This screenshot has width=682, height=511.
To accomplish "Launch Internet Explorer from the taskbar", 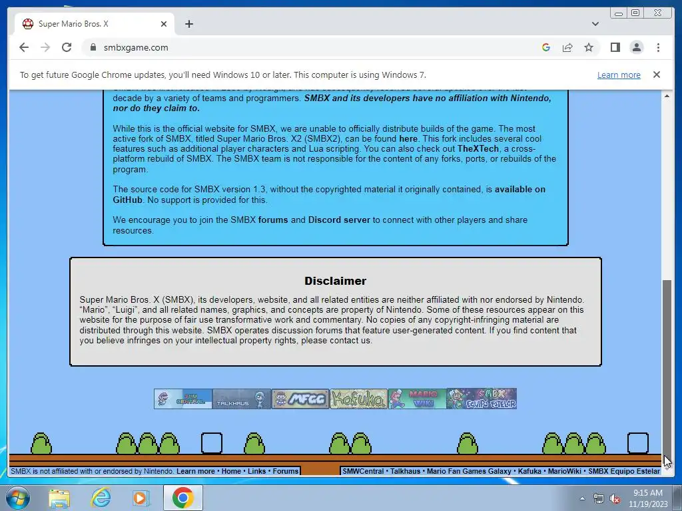I will tap(101, 498).
